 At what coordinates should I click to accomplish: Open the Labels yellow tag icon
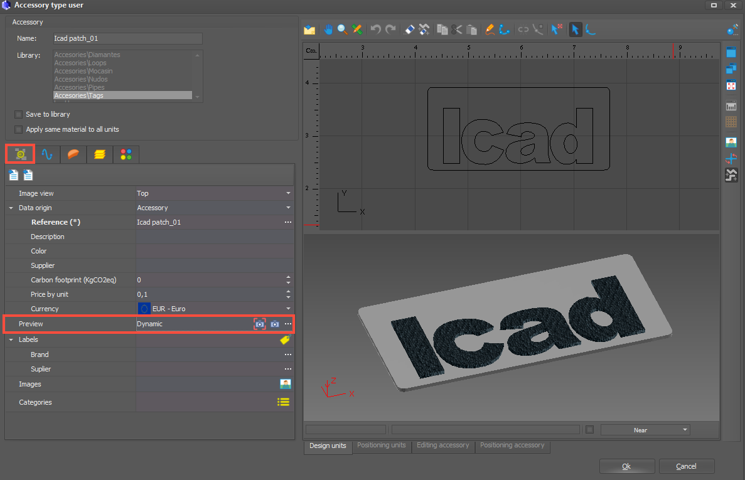click(x=285, y=339)
